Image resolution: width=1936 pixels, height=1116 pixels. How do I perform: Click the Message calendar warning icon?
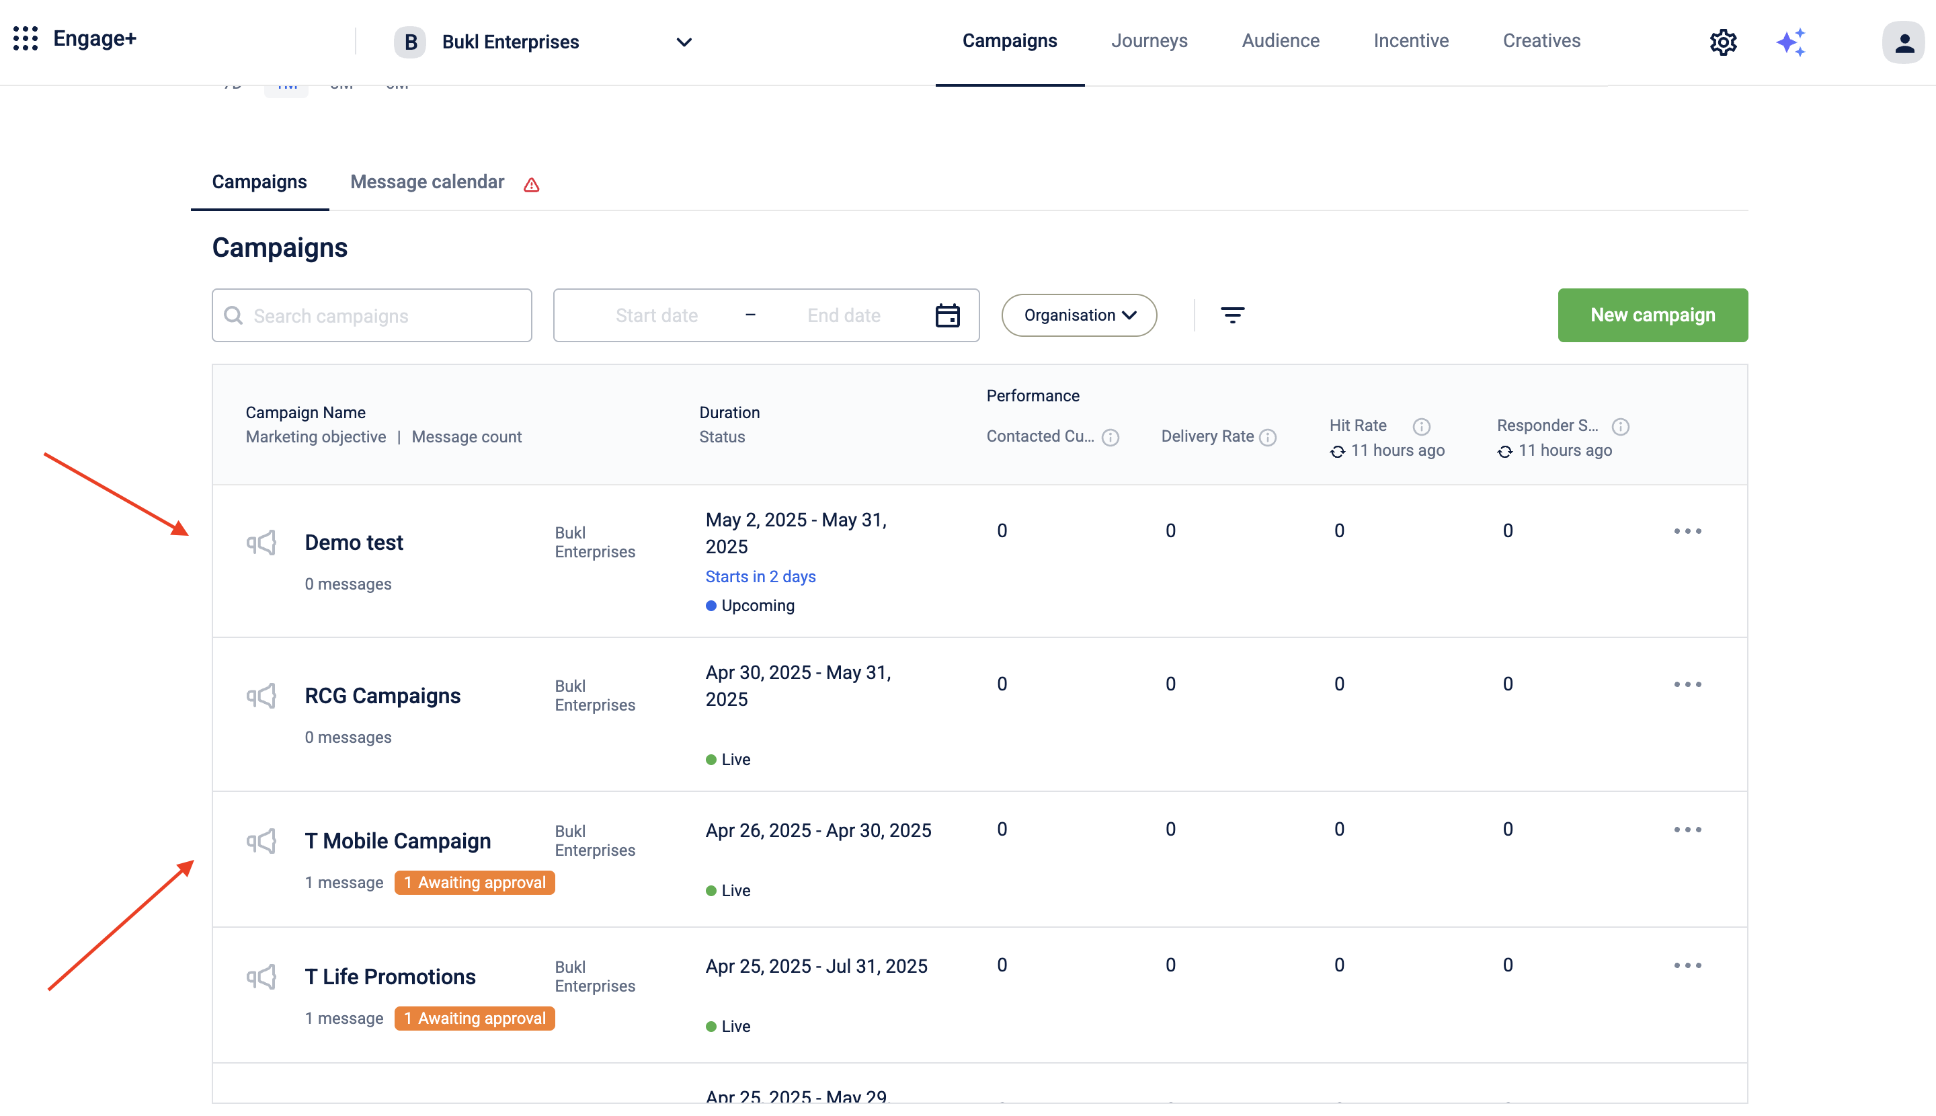(x=531, y=185)
